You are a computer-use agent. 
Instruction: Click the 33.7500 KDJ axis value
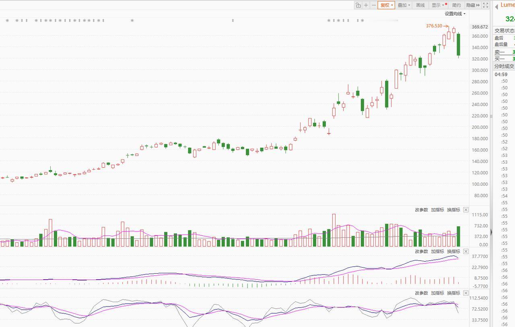coord(480,320)
